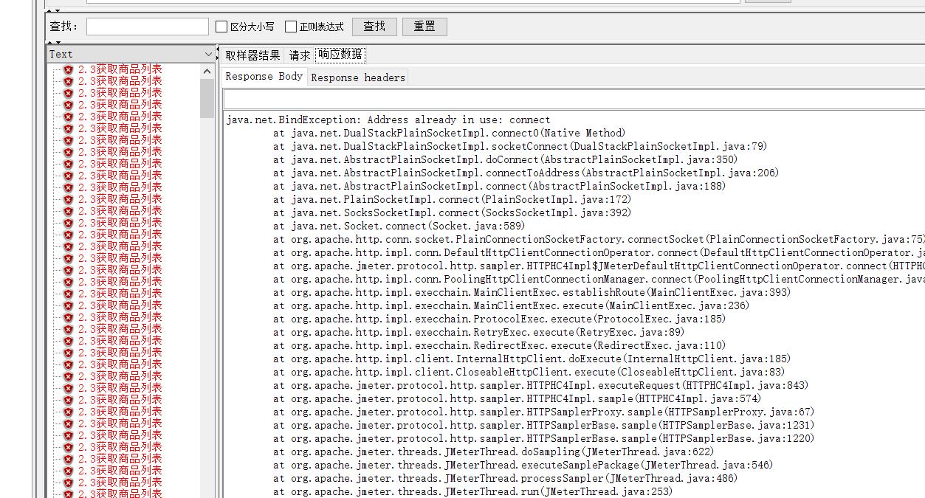Click the results tree scrollbar up arrow
The height and width of the screenshot is (498, 925).
click(x=207, y=71)
